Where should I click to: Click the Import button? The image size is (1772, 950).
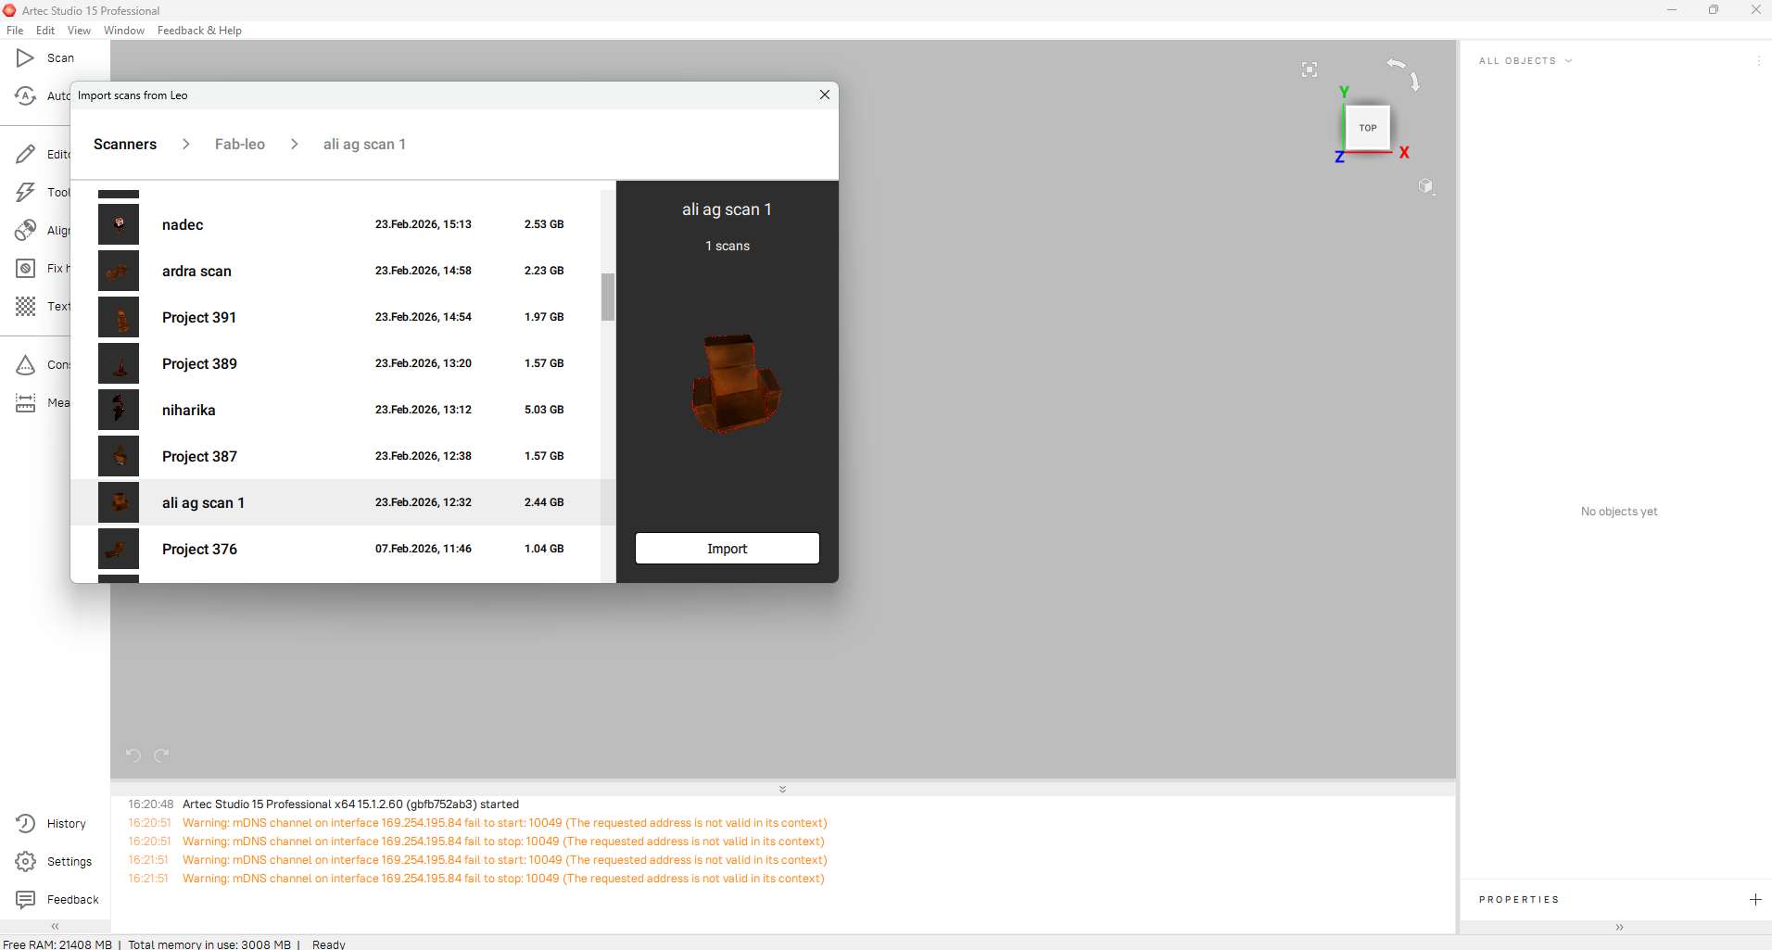click(x=728, y=549)
